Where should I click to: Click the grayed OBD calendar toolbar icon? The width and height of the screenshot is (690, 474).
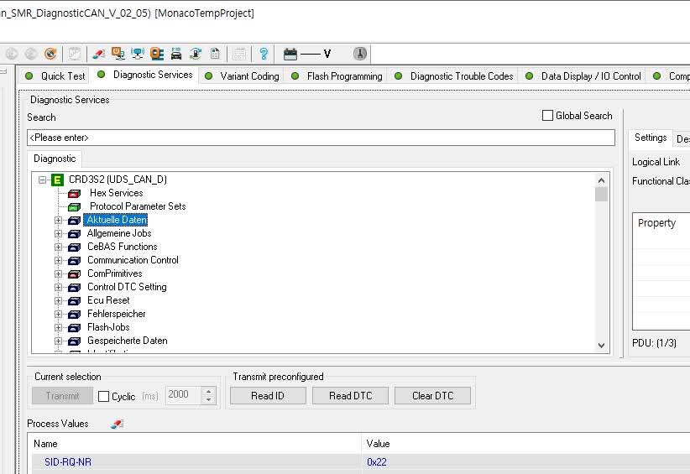tap(239, 54)
